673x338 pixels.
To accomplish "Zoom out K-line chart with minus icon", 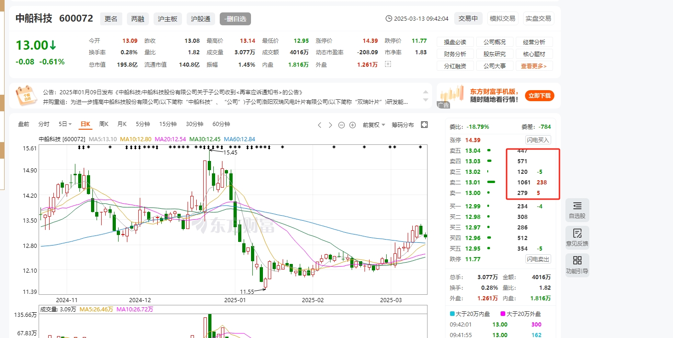I will 342,125.
